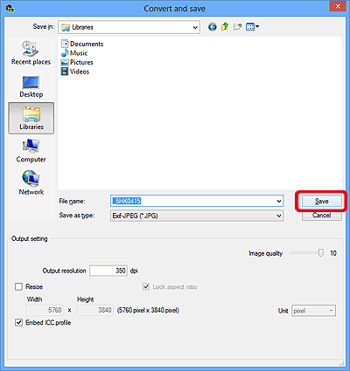Image resolution: width=350 pixels, height=371 pixels.
Task: Click the Output resolution dpi field
Action: (108, 271)
